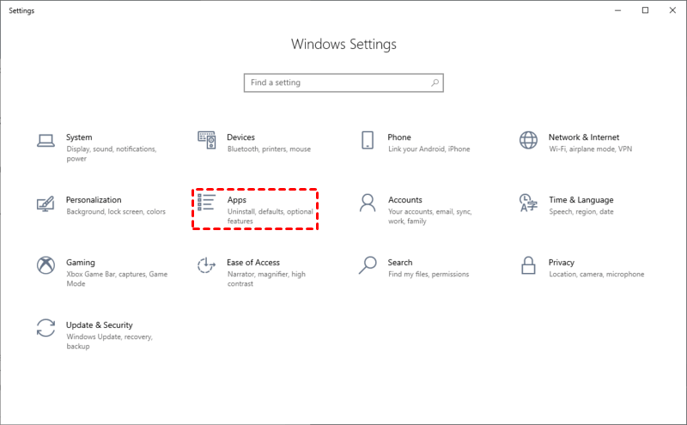Viewport: 687px width, 425px height.
Task: Focus the Find a setting field
Action: point(335,83)
